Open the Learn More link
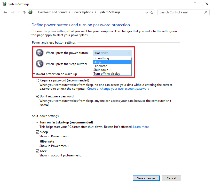 [x=141, y=127]
